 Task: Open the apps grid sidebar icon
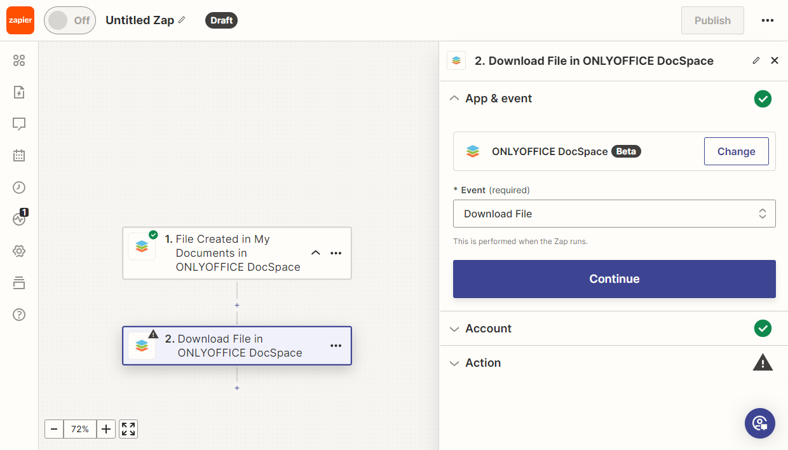[x=19, y=60]
